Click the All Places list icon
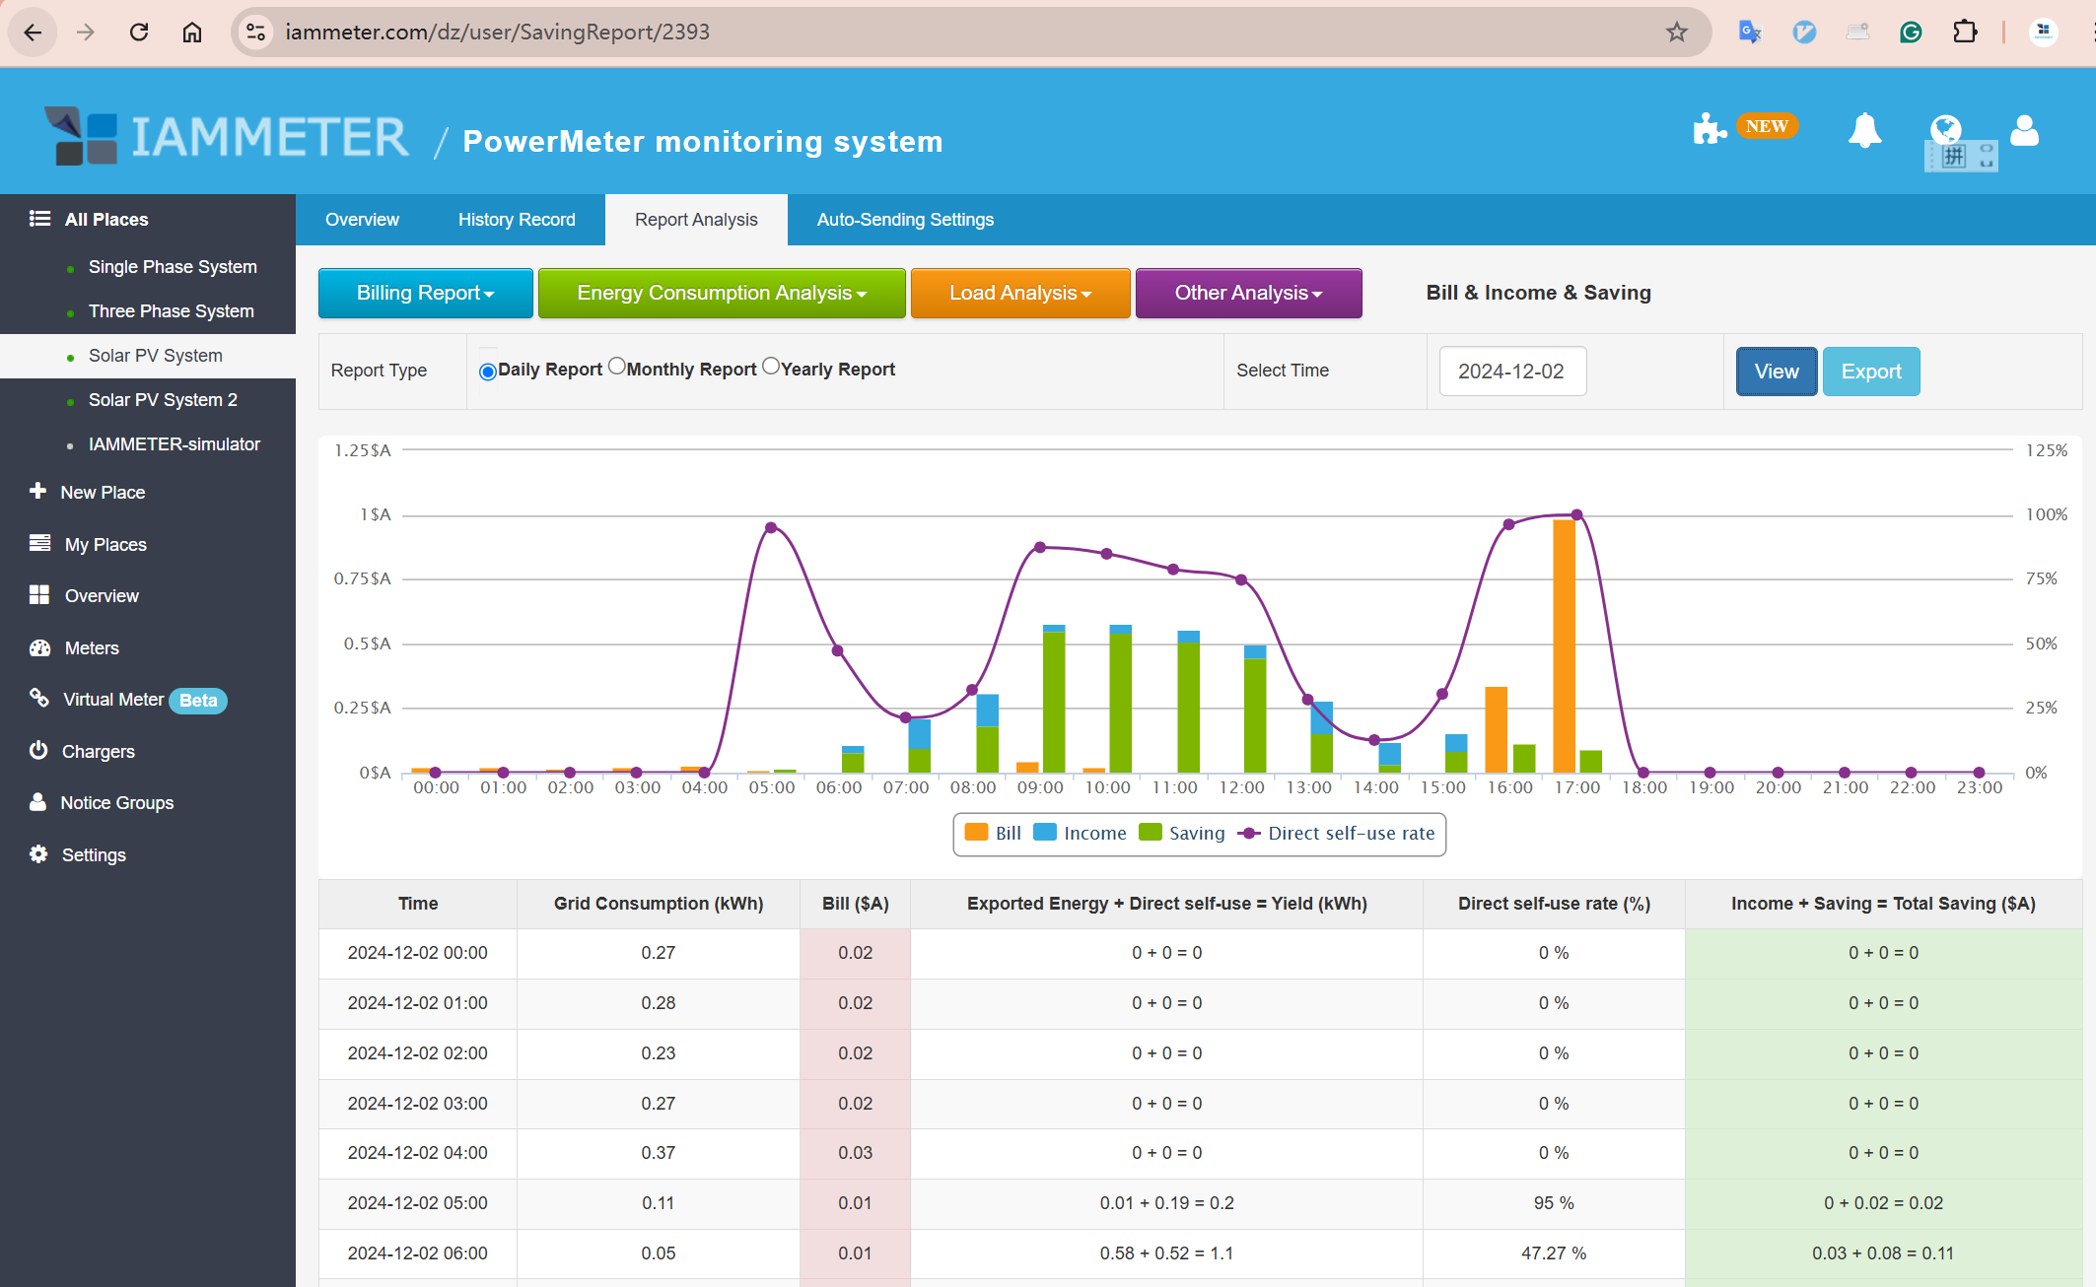 (x=39, y=219)
